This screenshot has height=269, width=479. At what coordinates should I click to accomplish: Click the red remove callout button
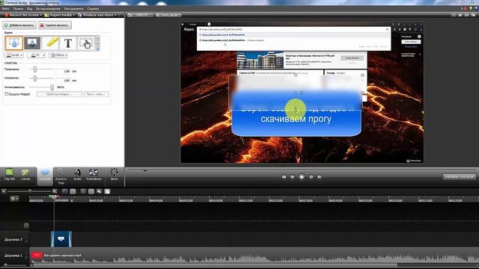click(55, 25)
